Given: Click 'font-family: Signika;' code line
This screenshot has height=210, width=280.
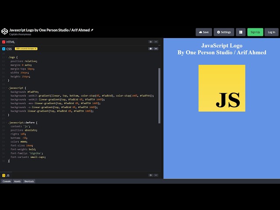Looking at the screenshot, I should [x=27, y=153].
